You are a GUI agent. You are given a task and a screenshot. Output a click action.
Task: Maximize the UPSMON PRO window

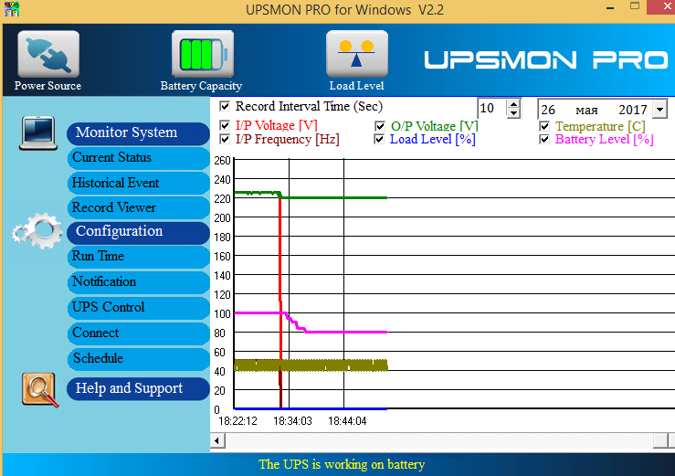tap(635, 6)
